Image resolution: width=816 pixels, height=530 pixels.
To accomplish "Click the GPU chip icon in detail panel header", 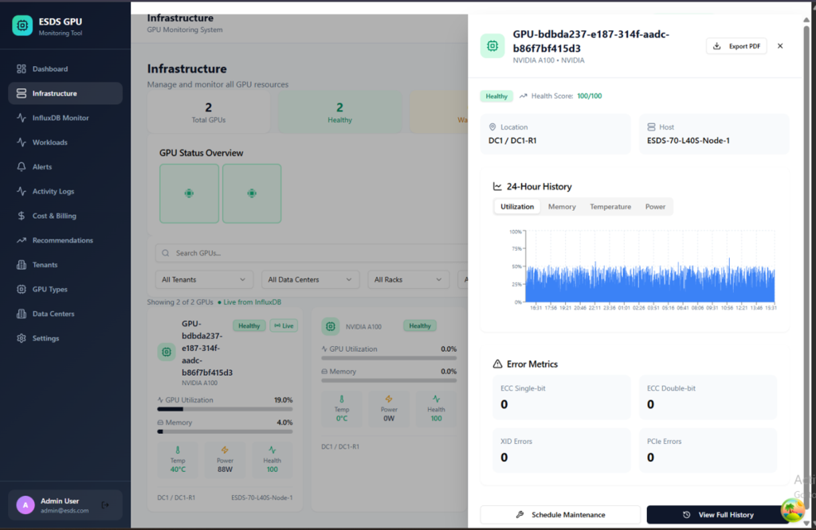I will [x=492, y=46].
